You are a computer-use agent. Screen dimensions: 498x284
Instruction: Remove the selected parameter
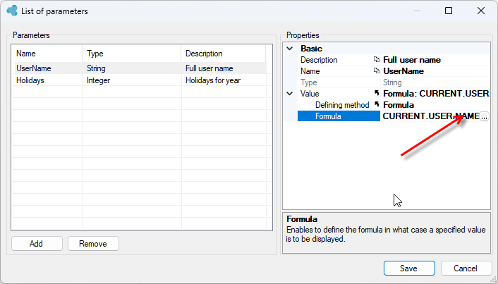coord(93,244)
